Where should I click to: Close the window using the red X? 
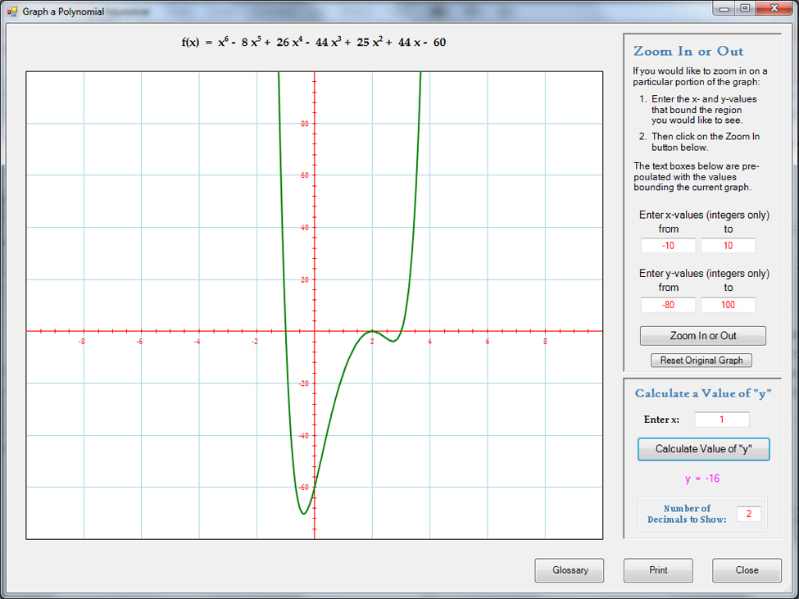(771, 8)
